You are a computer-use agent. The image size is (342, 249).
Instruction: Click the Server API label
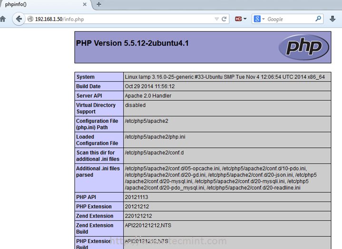(x=99, y=96)
